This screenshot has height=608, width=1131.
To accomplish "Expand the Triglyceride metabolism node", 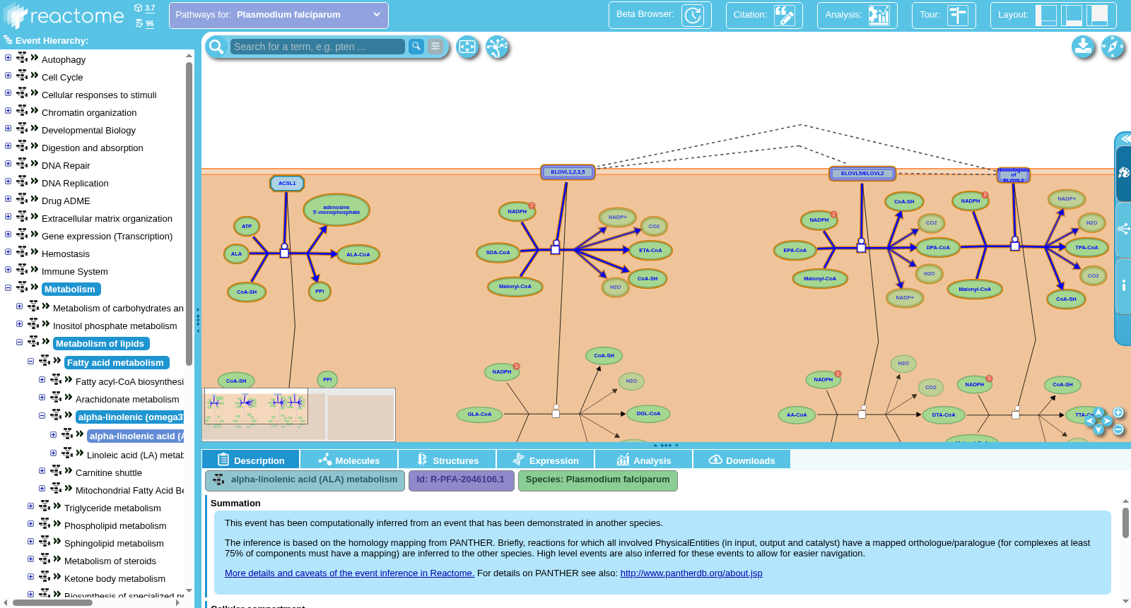I will tap(30, 506).
